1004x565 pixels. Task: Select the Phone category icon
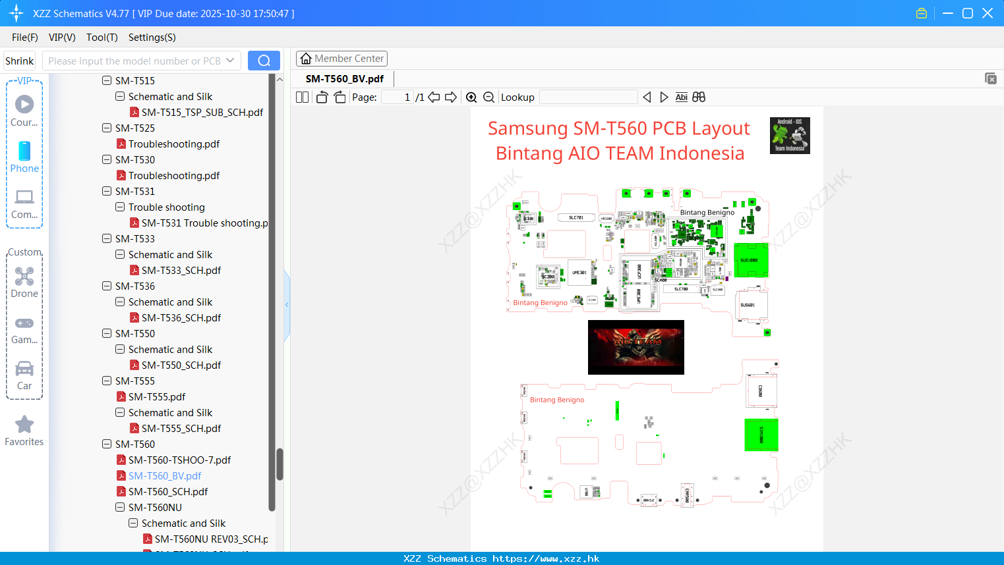[x=24, y=157]
